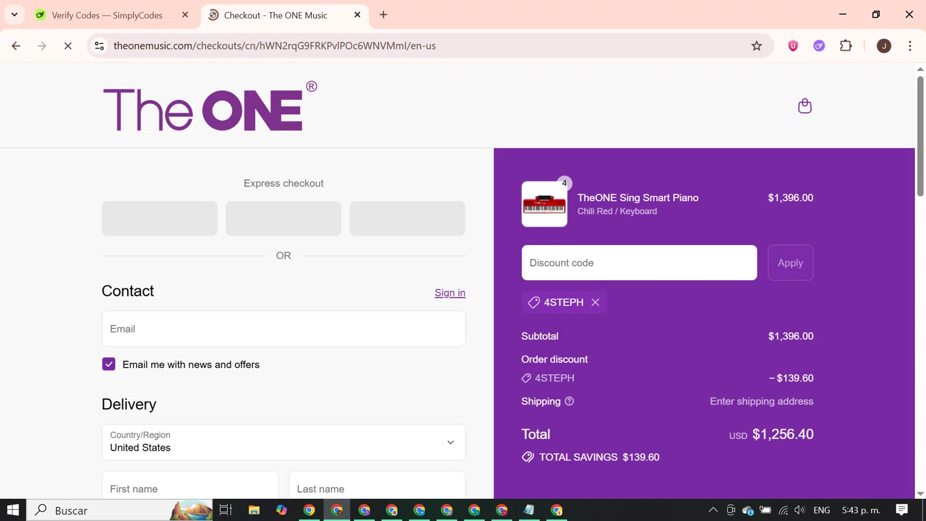Bookmark this page with the star icon
The height and width of the screenshot is (521, 926).
coord(756,46)
